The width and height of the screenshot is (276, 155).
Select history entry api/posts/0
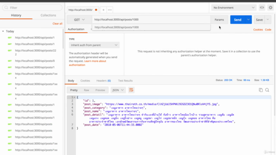pyautogui.click(x=35, y=61)
